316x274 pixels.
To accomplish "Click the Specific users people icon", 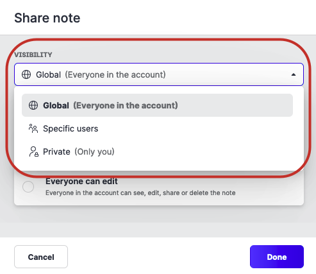I will [33, 128].
